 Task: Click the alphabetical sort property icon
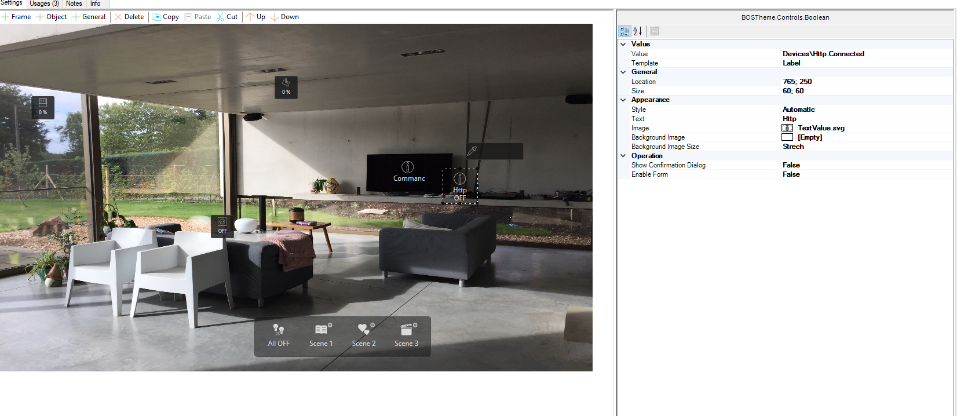637,31
